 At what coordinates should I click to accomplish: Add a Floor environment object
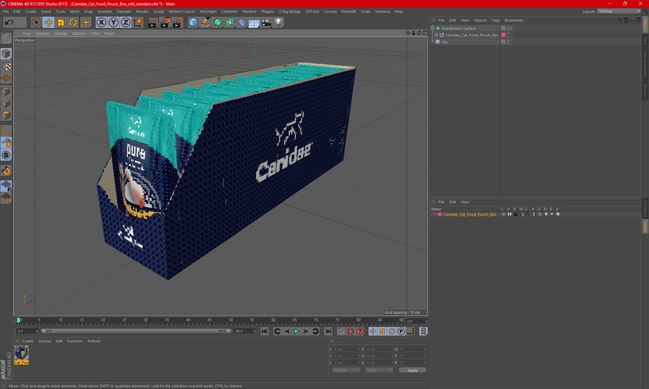(x=254, y=23)
